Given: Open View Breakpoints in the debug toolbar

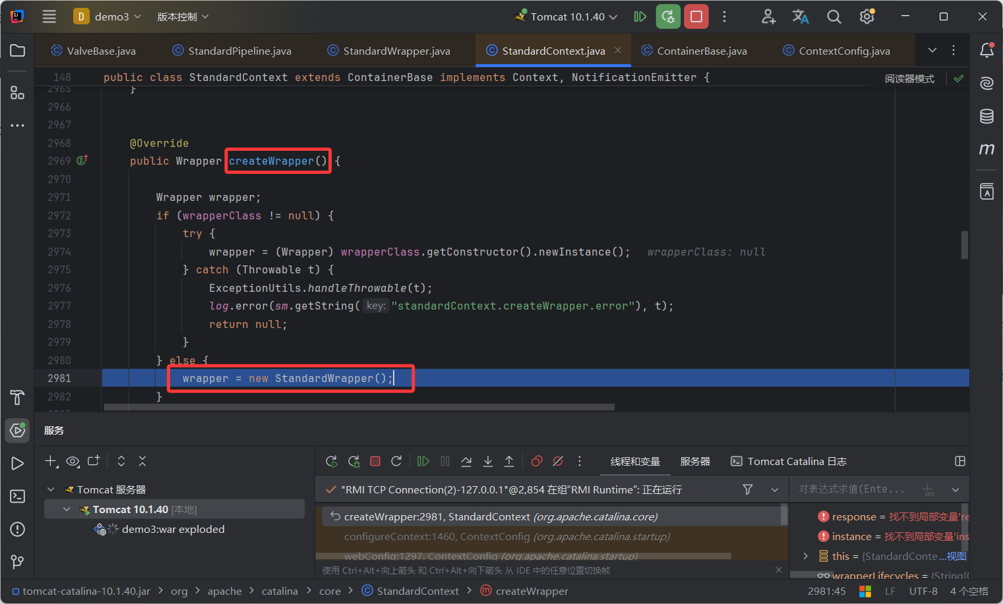Looking at the screenshot, I should pos(537,461).
